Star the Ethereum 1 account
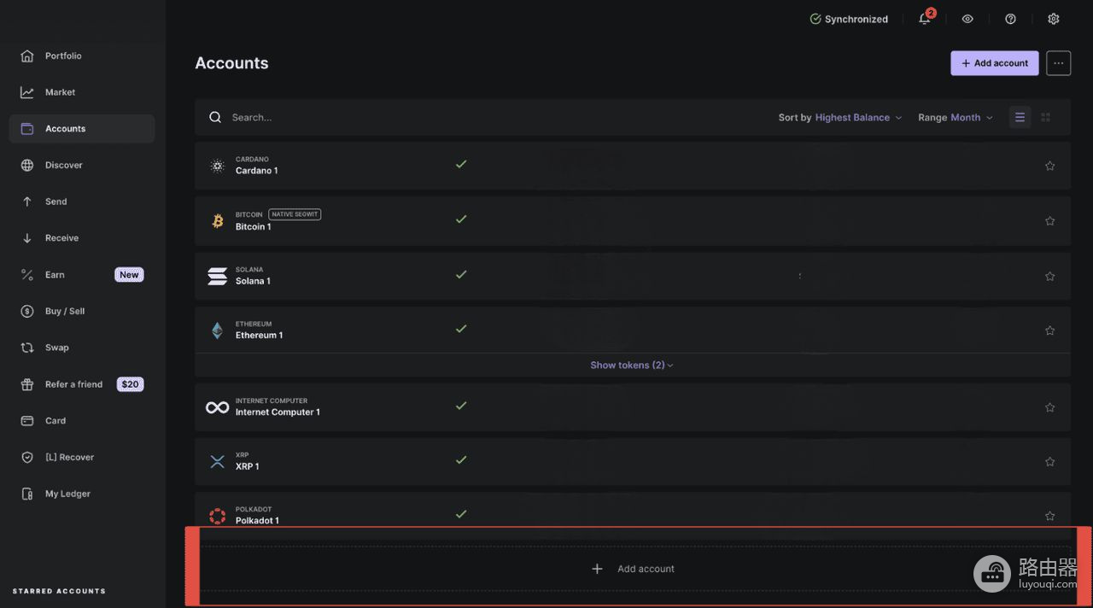 tap(1050, 330)
